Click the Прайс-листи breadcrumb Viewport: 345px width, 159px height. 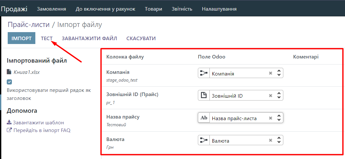[29, 24]
